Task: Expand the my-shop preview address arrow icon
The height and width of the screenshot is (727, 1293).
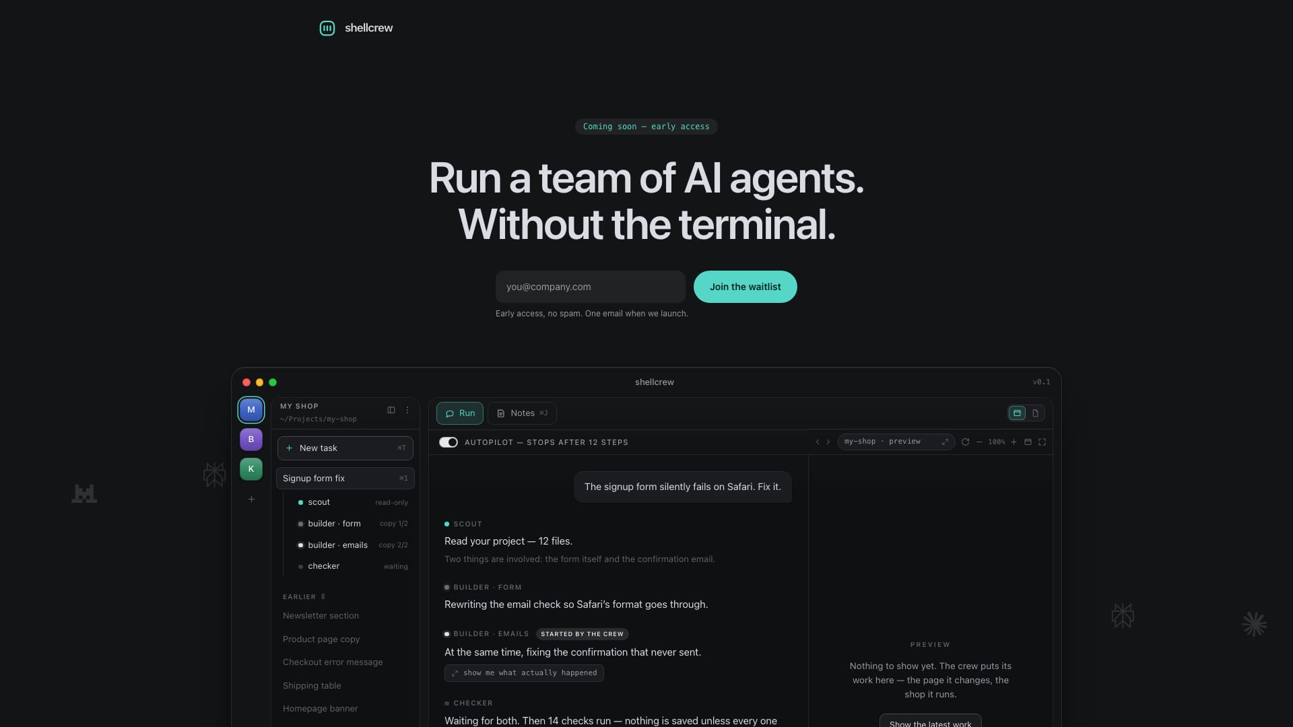Action: (945, 442)
